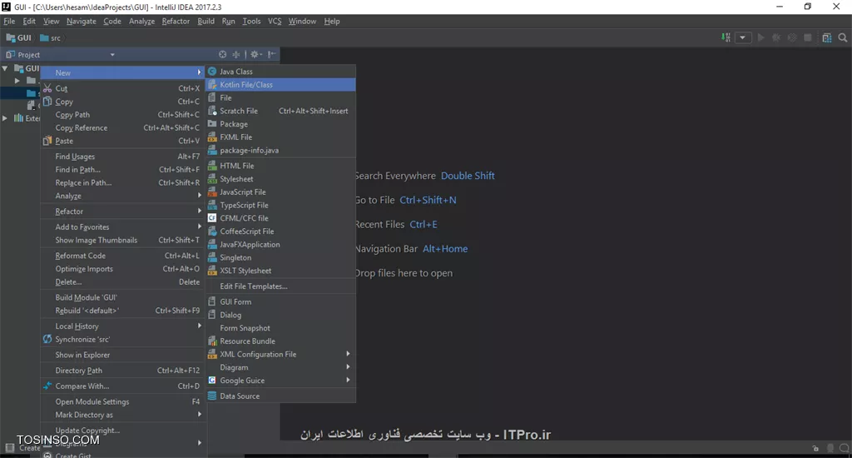Select Copy Path option
The width and height of the screenshot is (852, 458).
point(122,115)
